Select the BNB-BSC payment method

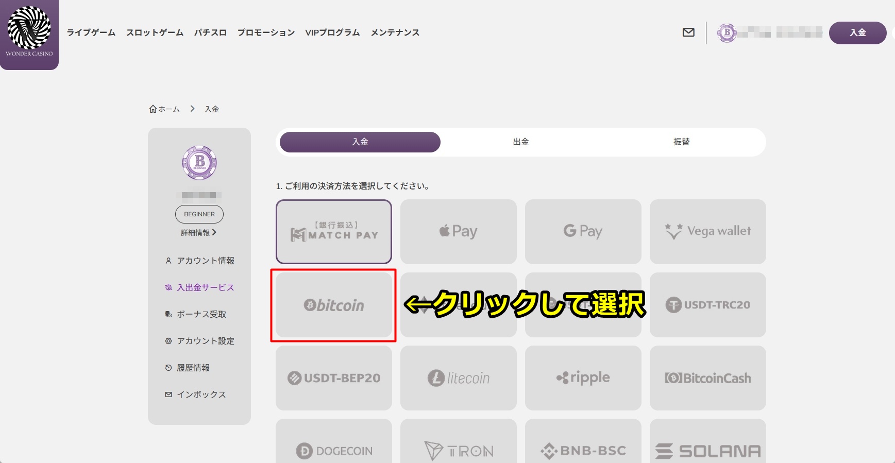coord(583,441)
